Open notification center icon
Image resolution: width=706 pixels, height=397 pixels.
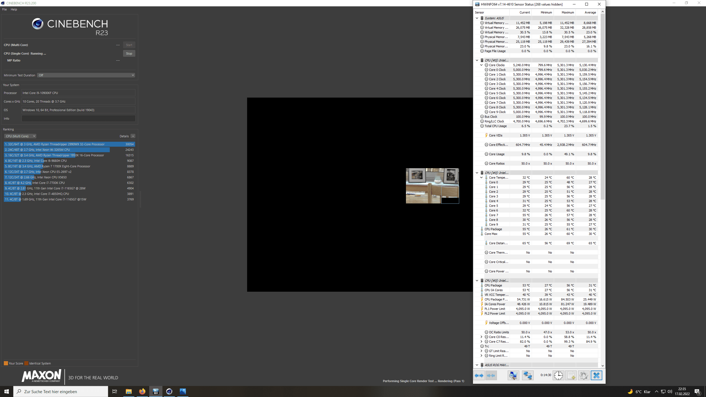tap(697, 391)
